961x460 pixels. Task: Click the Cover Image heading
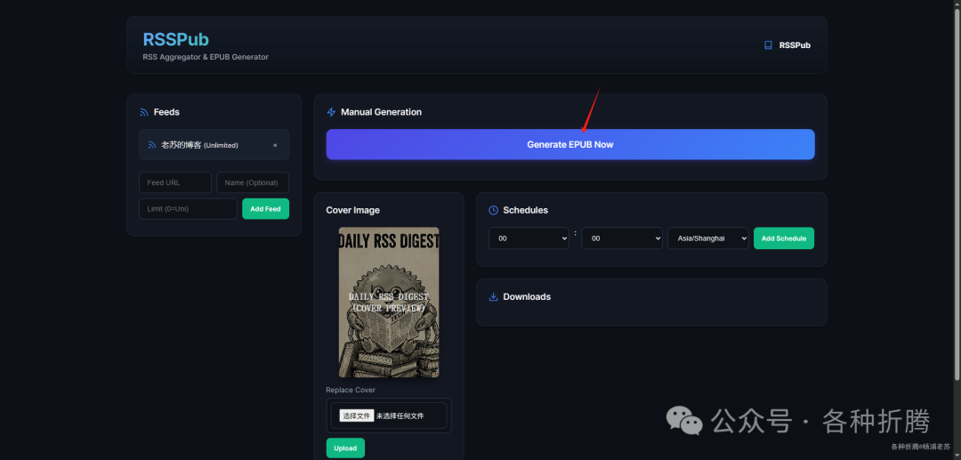353,210
